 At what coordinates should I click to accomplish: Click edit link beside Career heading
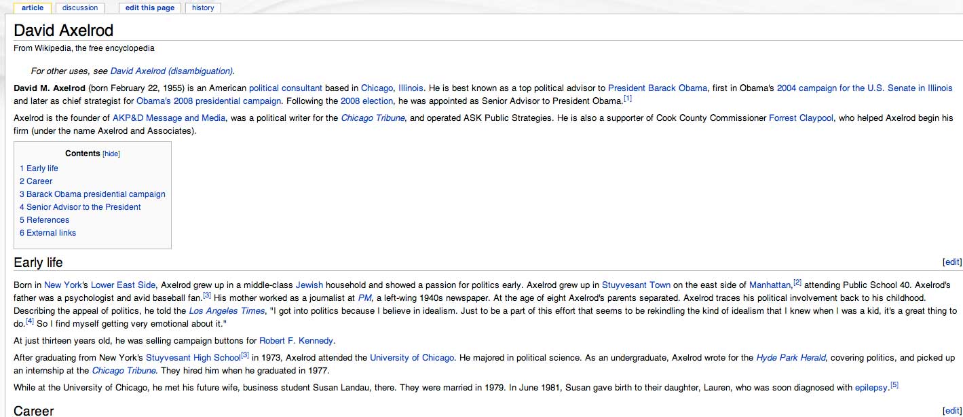tap(952, 411)
